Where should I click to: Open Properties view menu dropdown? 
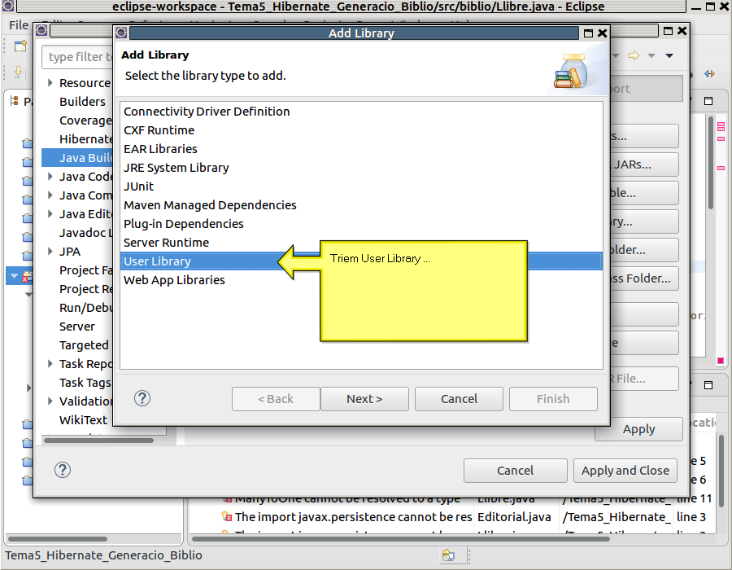669,55
